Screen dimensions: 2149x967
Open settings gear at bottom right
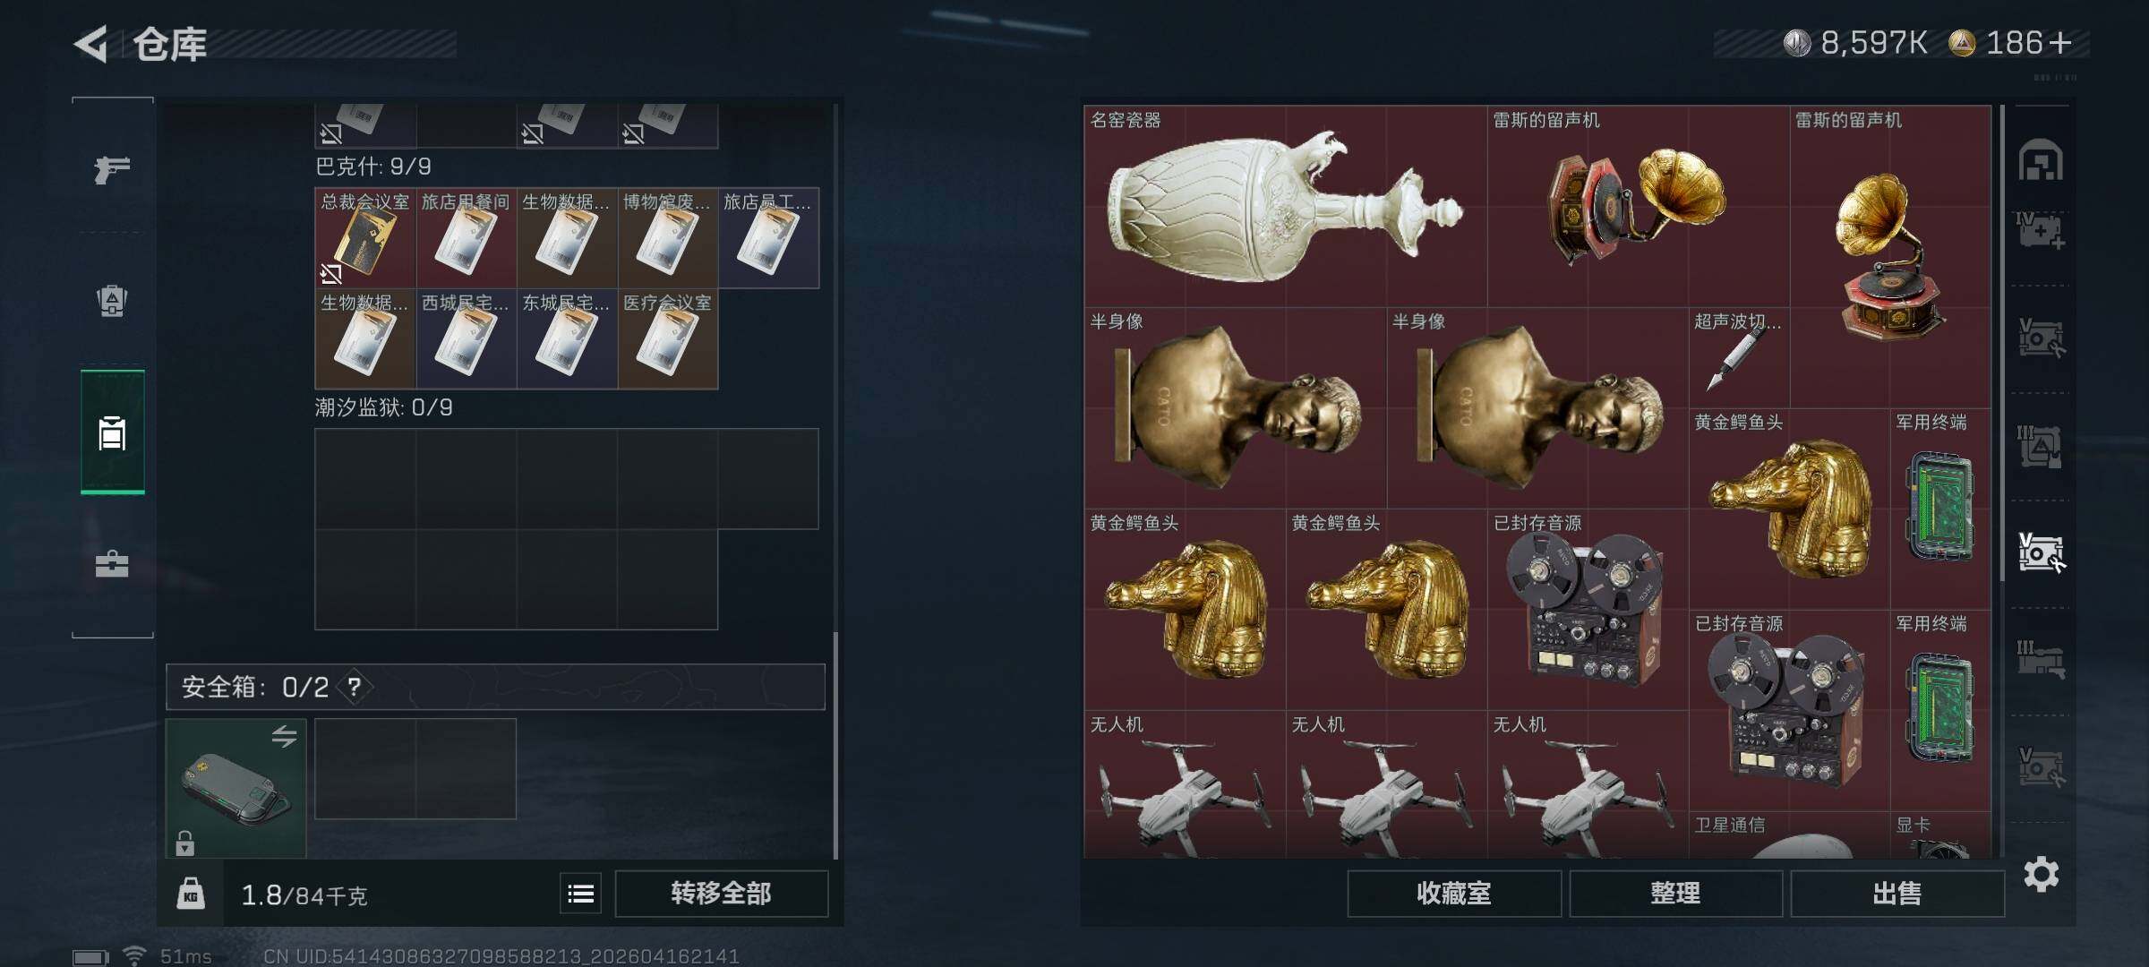(2042, 874)
